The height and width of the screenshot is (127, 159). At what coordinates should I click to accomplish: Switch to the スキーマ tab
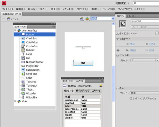96,91
